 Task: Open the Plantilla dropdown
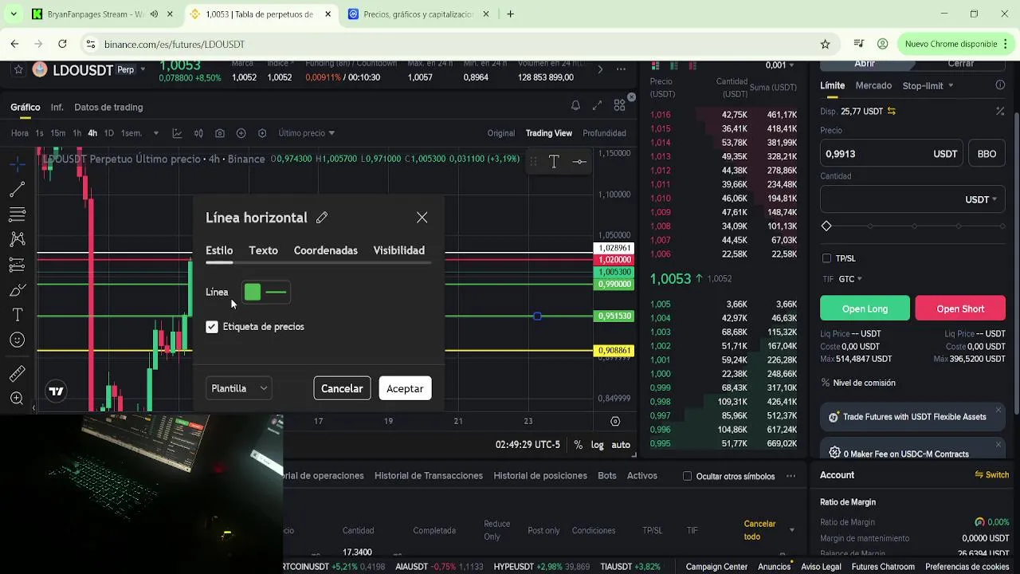coord(239,388)
